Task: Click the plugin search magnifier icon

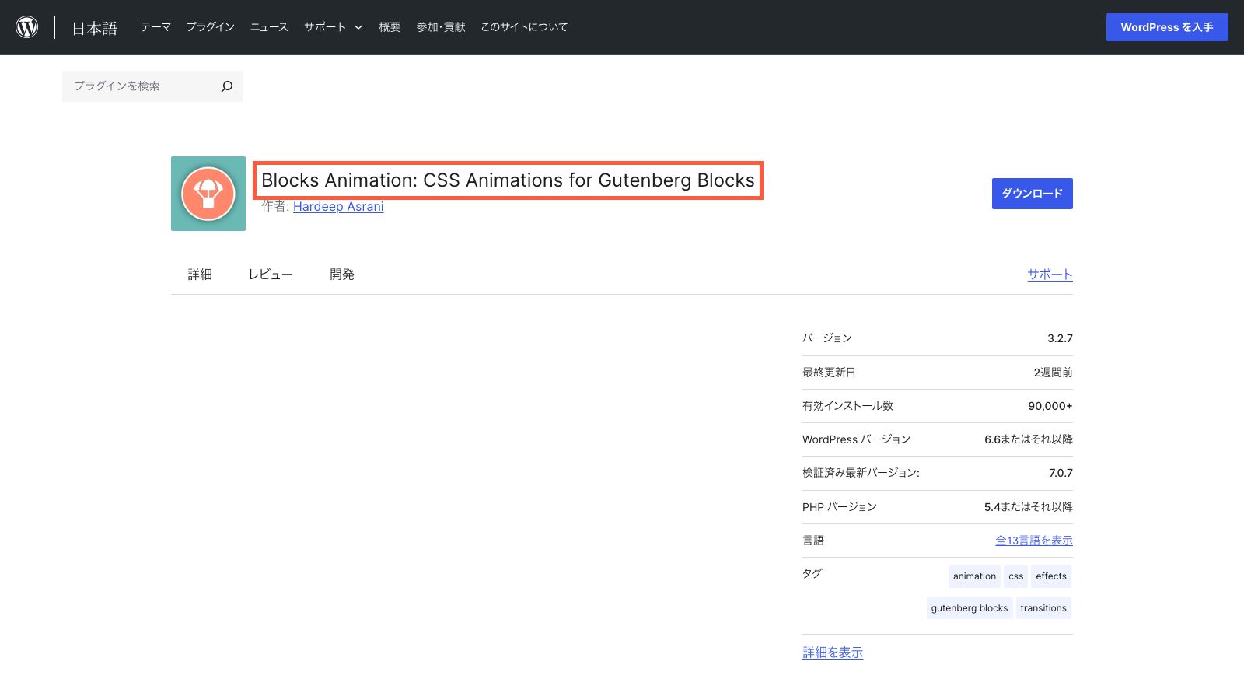Action: pyautogui.click(x=227, y=86)
